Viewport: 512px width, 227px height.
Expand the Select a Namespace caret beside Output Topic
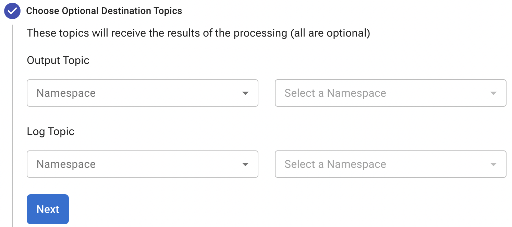click(x=493, y=93)
